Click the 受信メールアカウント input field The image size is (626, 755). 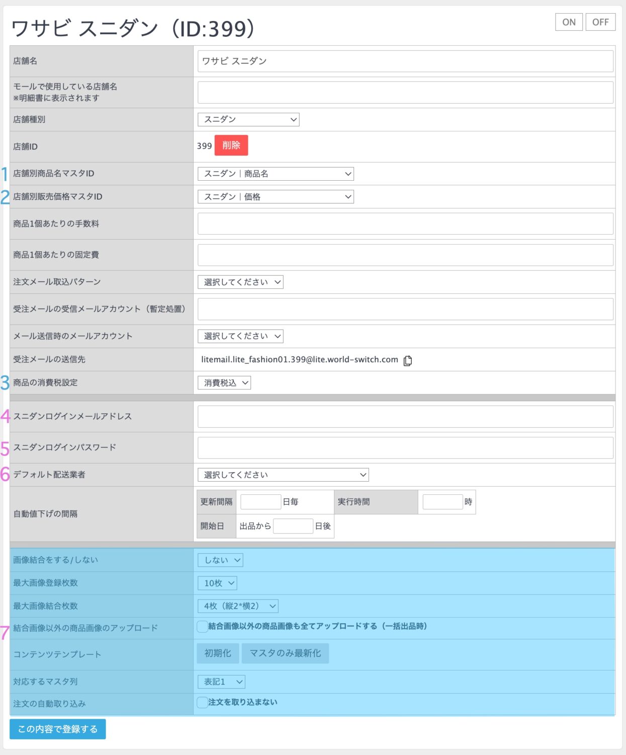point(405,309)
